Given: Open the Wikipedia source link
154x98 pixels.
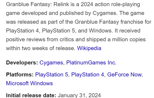Looking at the screenshot, I should (89, 48).
